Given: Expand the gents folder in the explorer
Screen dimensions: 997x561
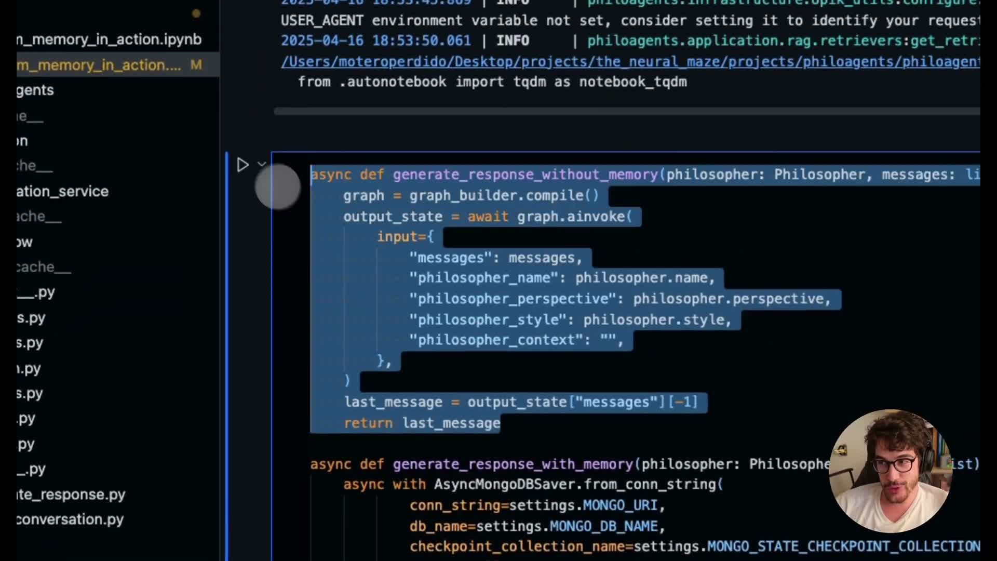Looking at the screenshot, I should click(x=35, y=90).
